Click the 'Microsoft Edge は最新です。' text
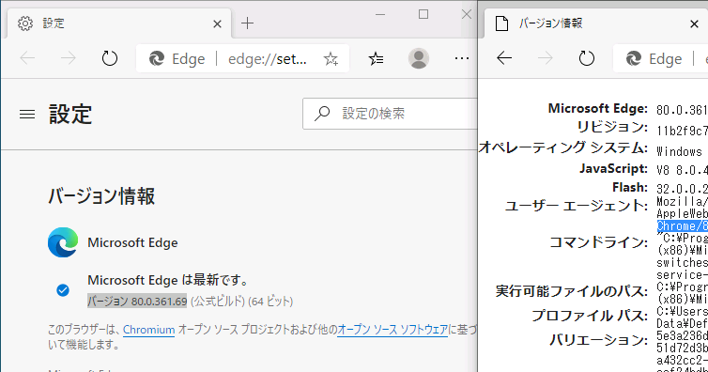This screenshot has width=708, height=372. coord(168,280)
